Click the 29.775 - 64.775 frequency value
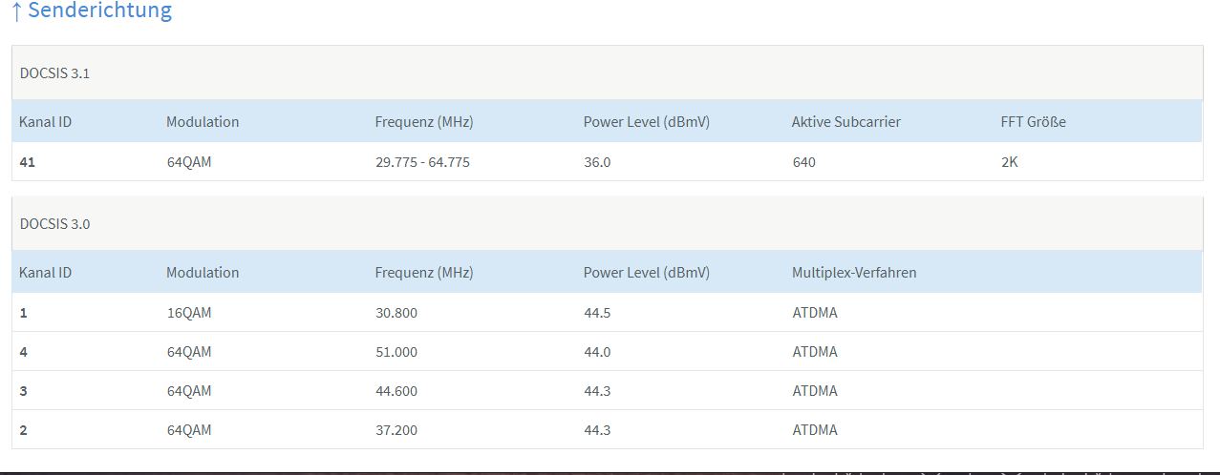The width and height of the screenshot is (1220, 475). [x=422, y=162]
